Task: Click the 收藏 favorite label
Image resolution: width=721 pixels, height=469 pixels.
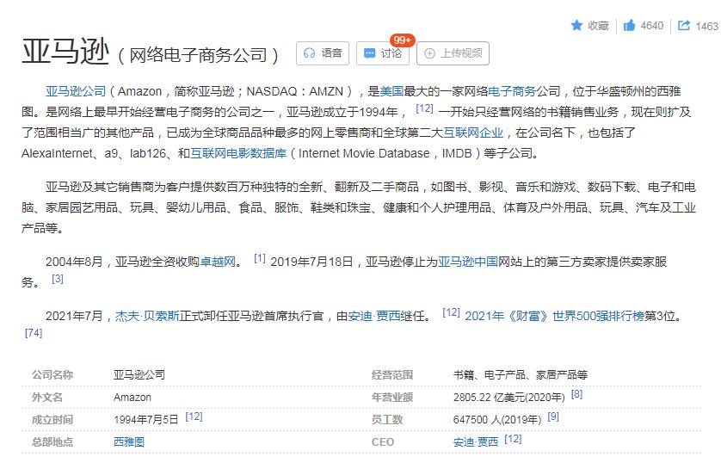Action: click(x=598, y=25)
